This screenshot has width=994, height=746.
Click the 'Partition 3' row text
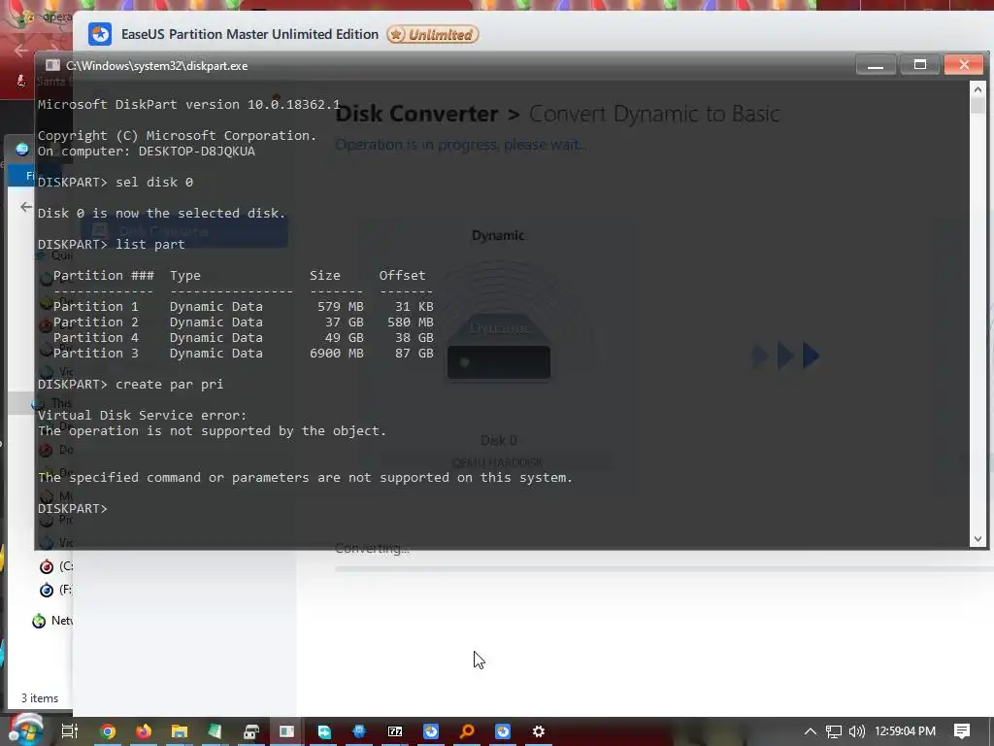[244, 354]
